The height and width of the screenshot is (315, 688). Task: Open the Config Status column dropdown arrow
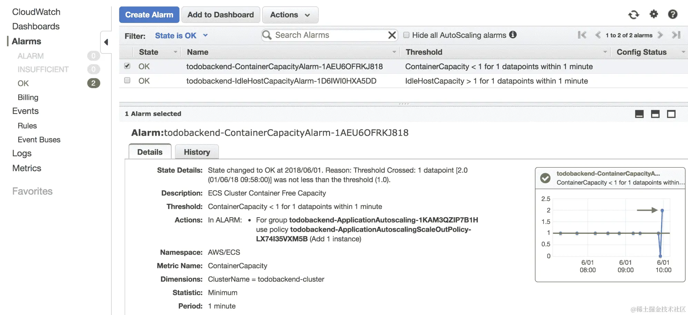[x=683, y=52]
